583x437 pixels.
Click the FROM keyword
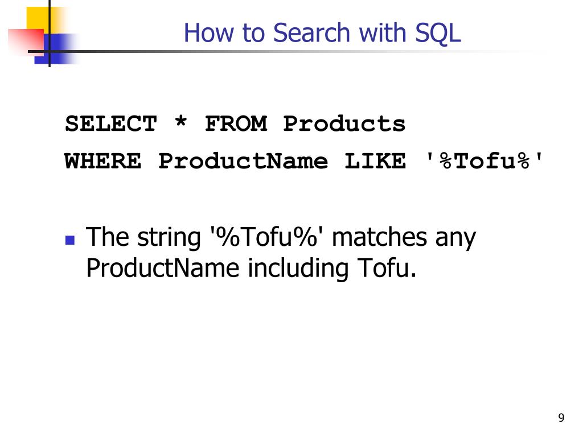click(236, 123)
